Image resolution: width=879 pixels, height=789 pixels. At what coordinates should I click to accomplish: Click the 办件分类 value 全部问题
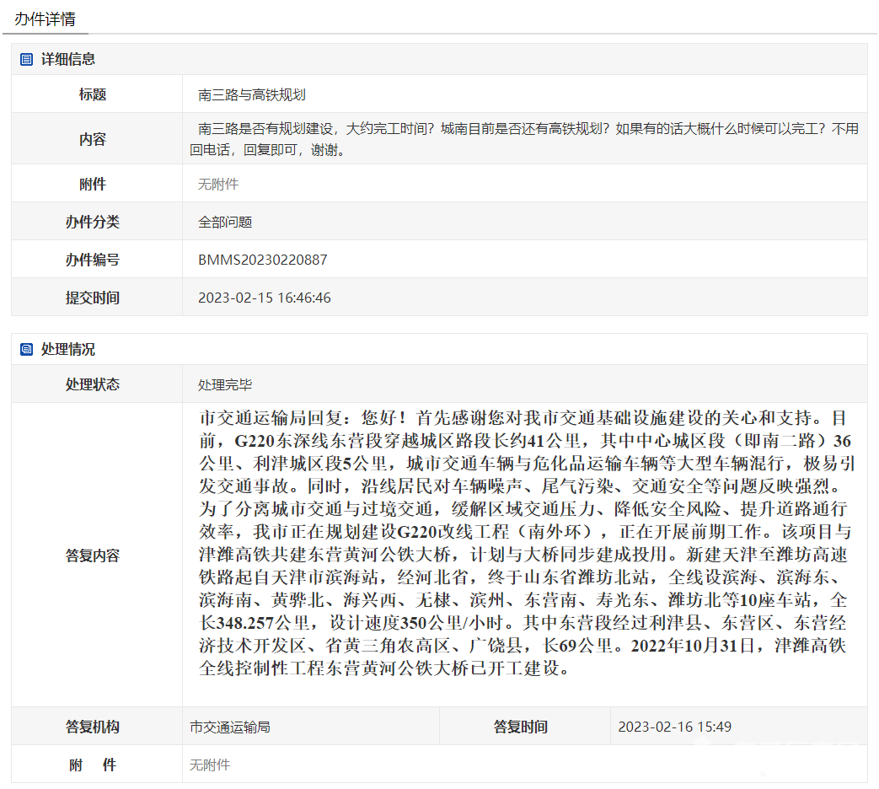pos(225,223)
